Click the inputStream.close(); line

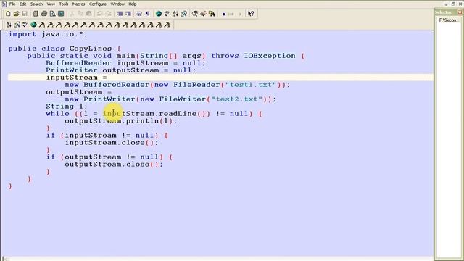112,143
